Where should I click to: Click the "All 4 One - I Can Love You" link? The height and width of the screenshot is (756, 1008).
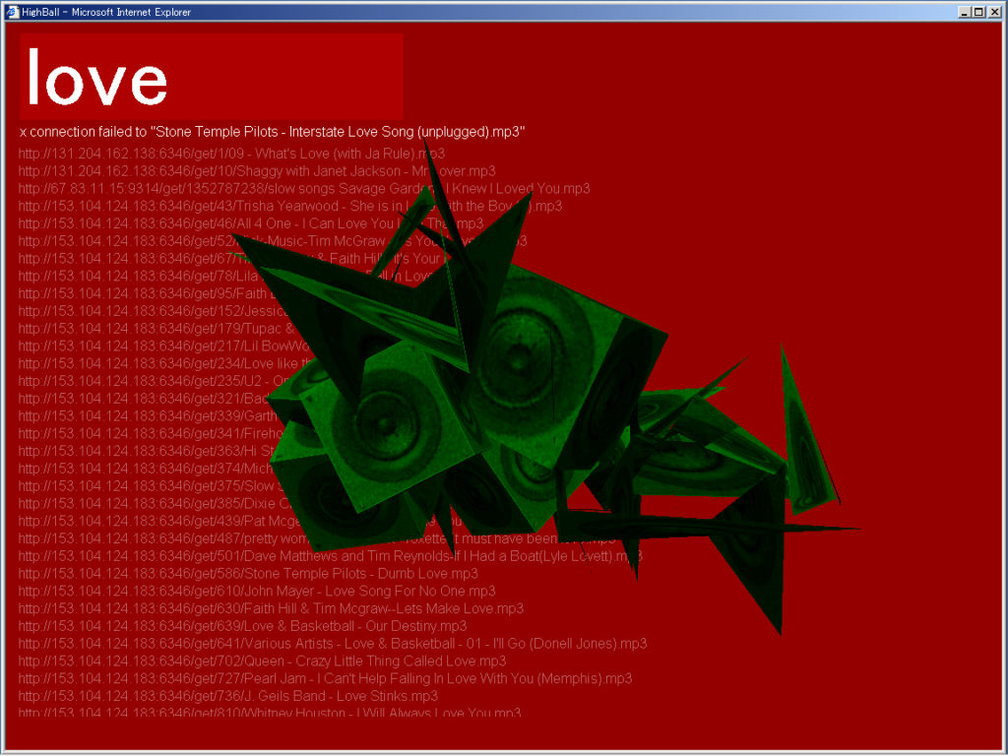[x=251, y=223]
